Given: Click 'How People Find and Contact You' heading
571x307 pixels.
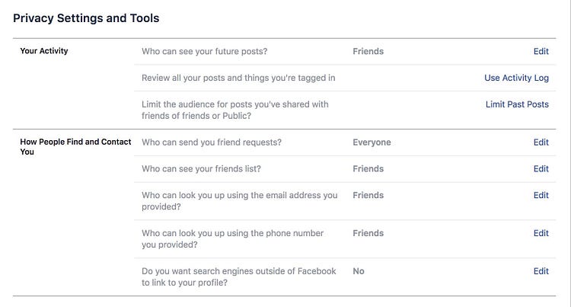Looking at the screenshot, I should point(75,147).
